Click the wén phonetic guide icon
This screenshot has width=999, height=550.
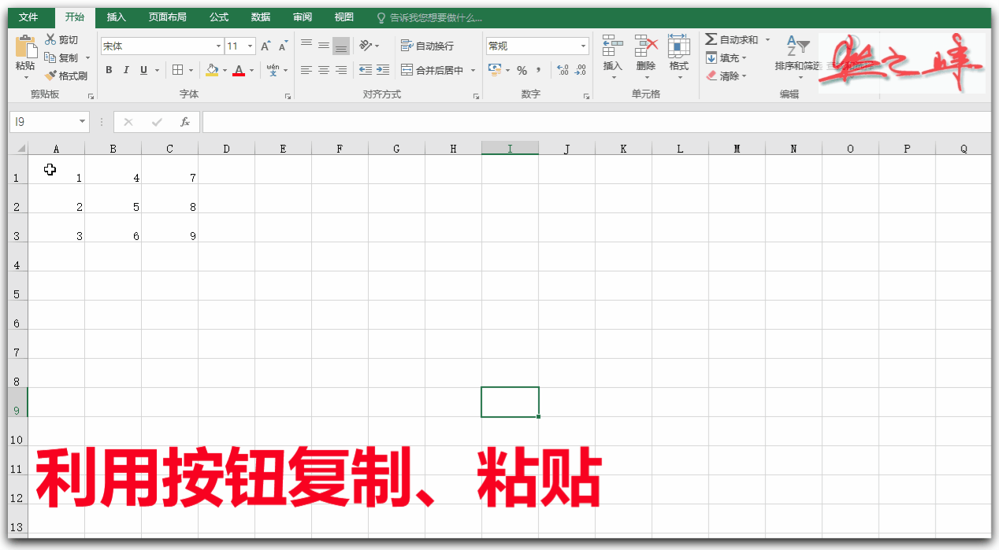273,70
